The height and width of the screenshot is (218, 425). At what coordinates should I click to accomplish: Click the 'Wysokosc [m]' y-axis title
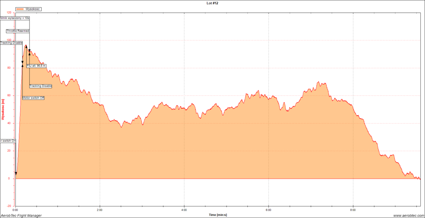(3, 110)
